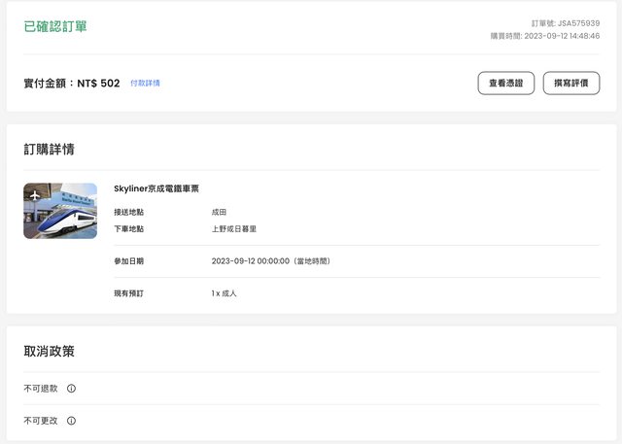The image size is (622, 444).
Task: Click the purchase time 2023-09-12 14:48:46
Action: (x=562, y=36)
